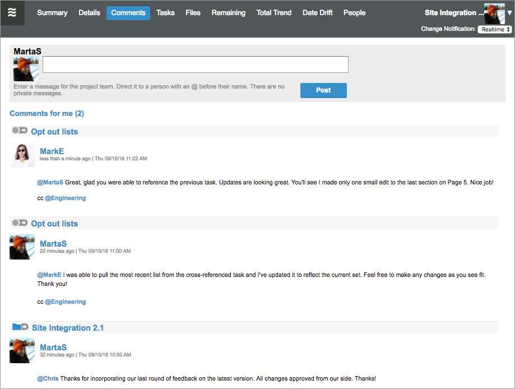515x389 pixels.
Task: Open the Tasks tab
Action: (x=165, y=13)
